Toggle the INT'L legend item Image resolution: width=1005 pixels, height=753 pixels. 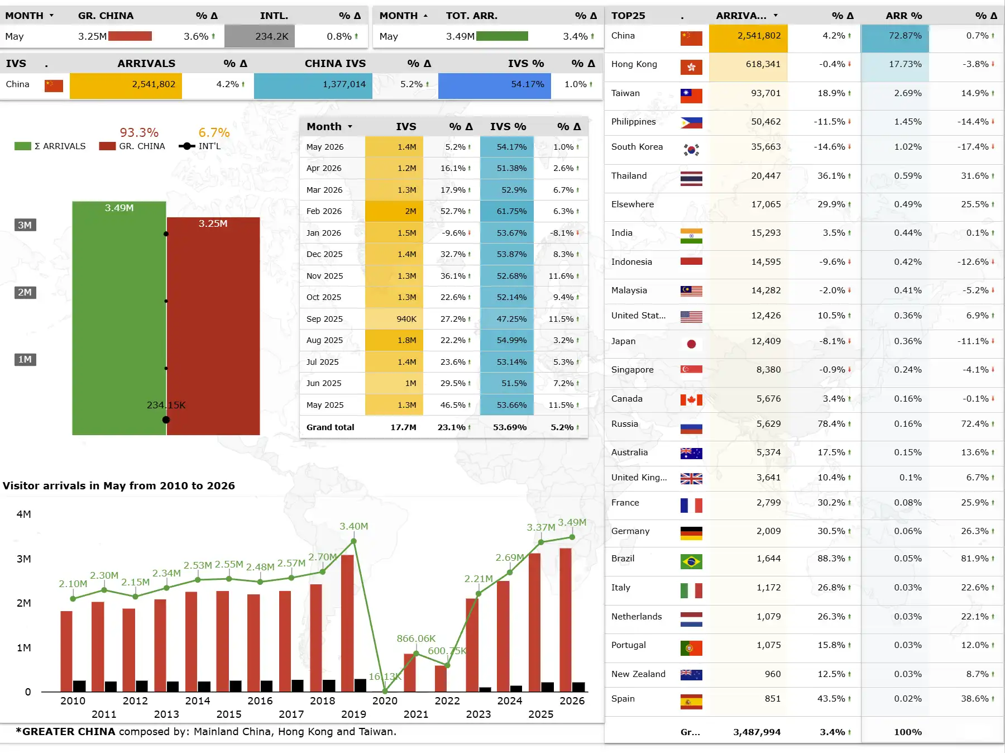tap(199, 146)
